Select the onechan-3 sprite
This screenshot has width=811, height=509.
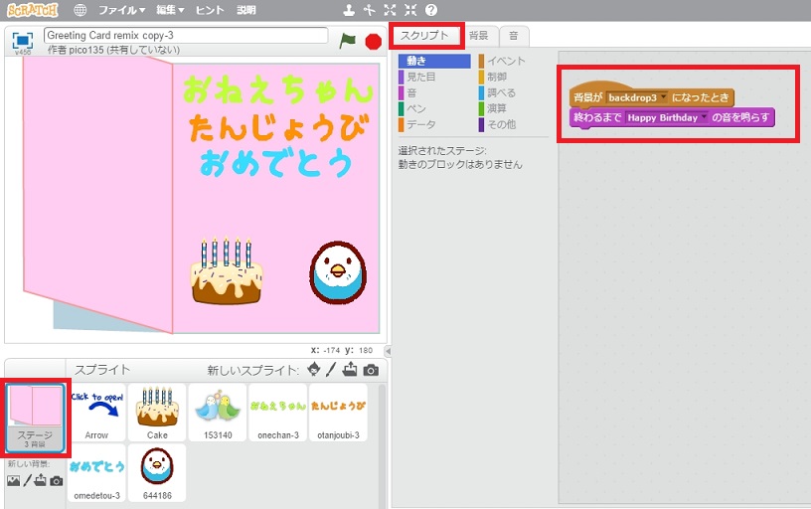tap(278, 413)
